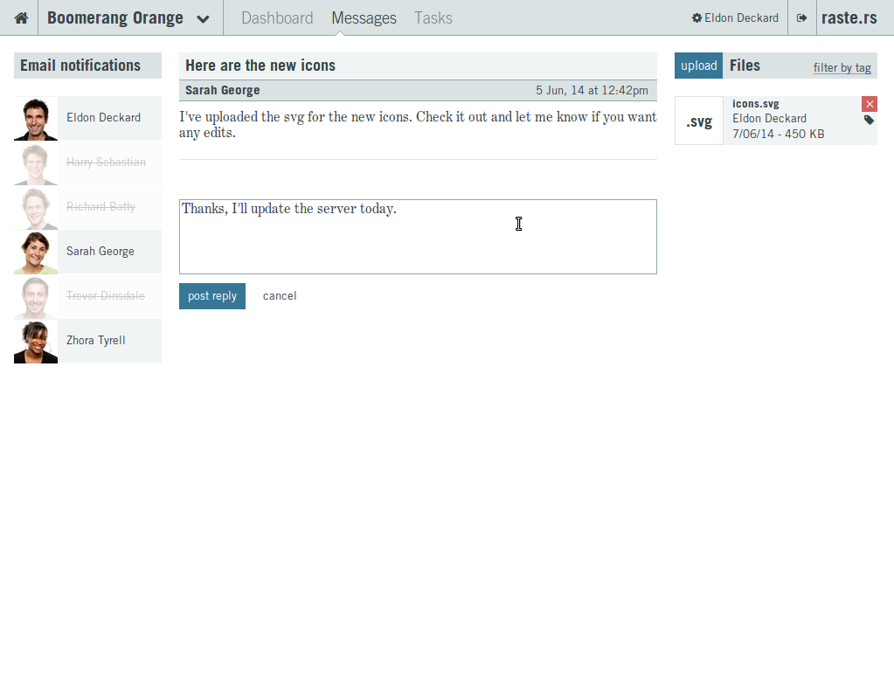Enable notifications for Harry Sebastian
This screenshot has width=894, height=699.
(x=106, y=163)
